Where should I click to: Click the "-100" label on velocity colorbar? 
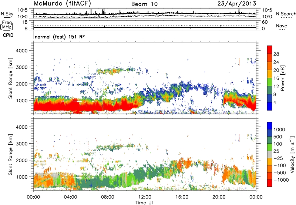click(279, 165)
